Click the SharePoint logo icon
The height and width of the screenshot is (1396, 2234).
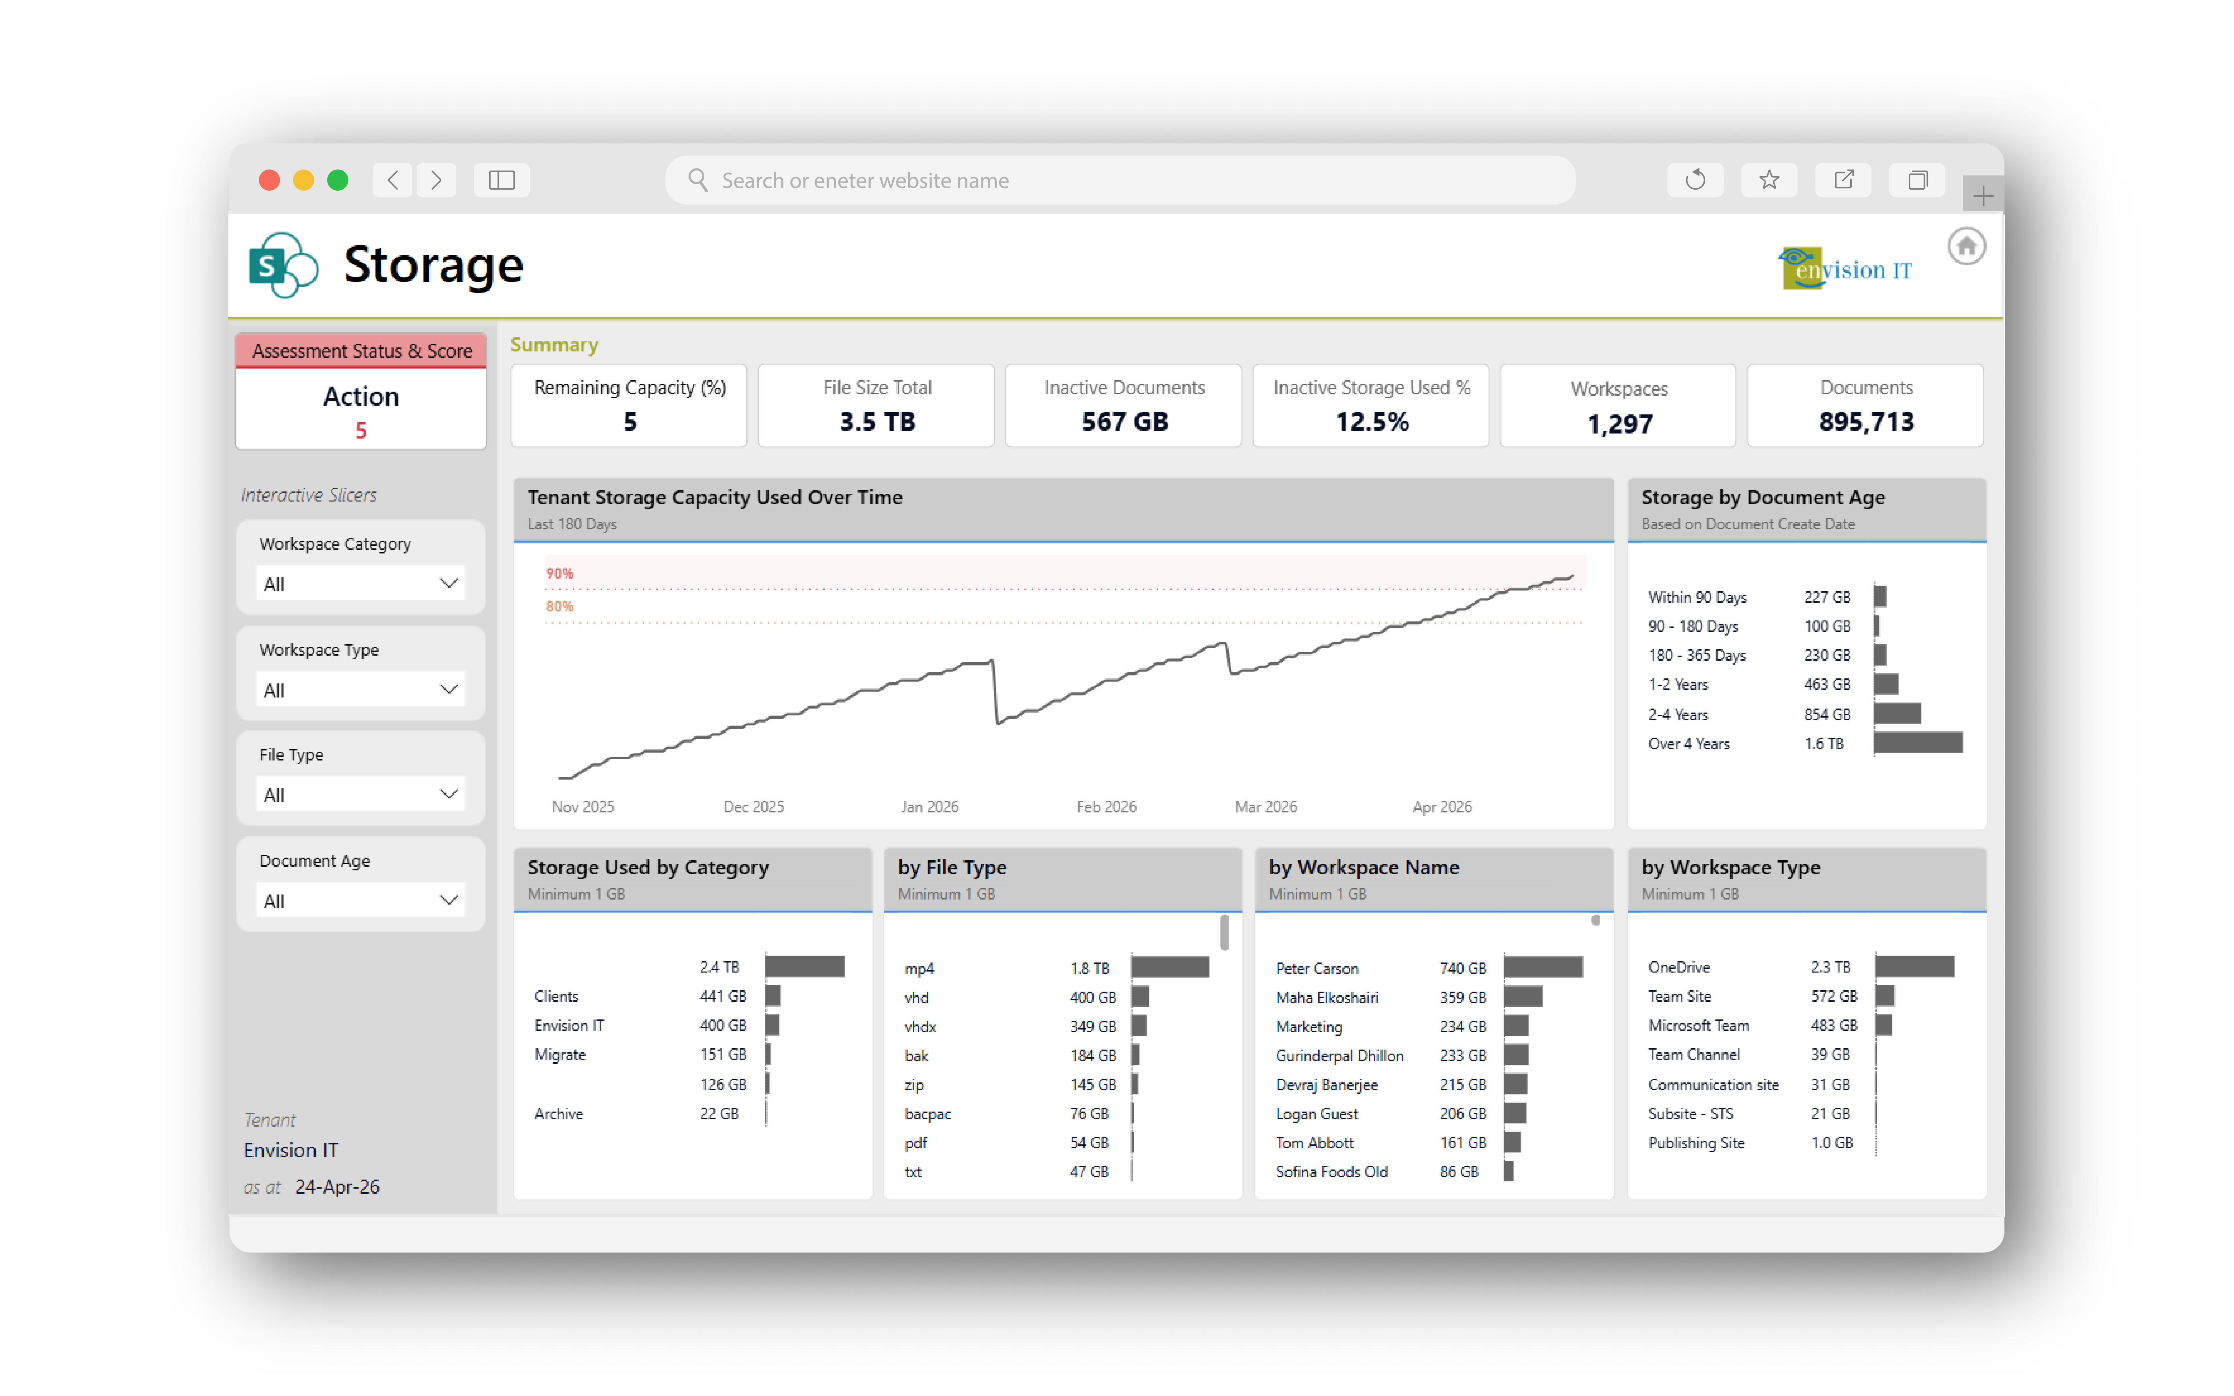coord(283,265)
